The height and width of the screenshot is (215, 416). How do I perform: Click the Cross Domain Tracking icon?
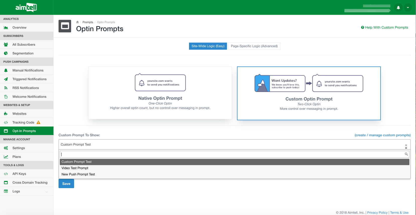6,183
